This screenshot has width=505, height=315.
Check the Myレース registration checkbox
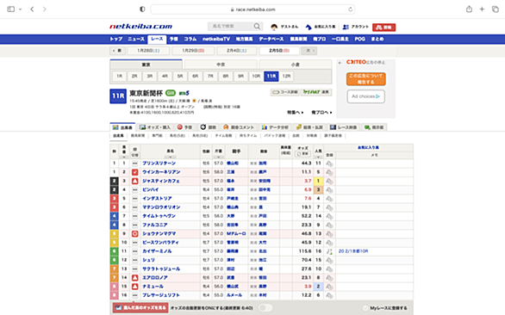365,308
